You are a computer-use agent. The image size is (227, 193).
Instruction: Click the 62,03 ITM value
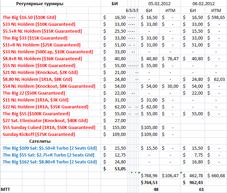point(216,79)
